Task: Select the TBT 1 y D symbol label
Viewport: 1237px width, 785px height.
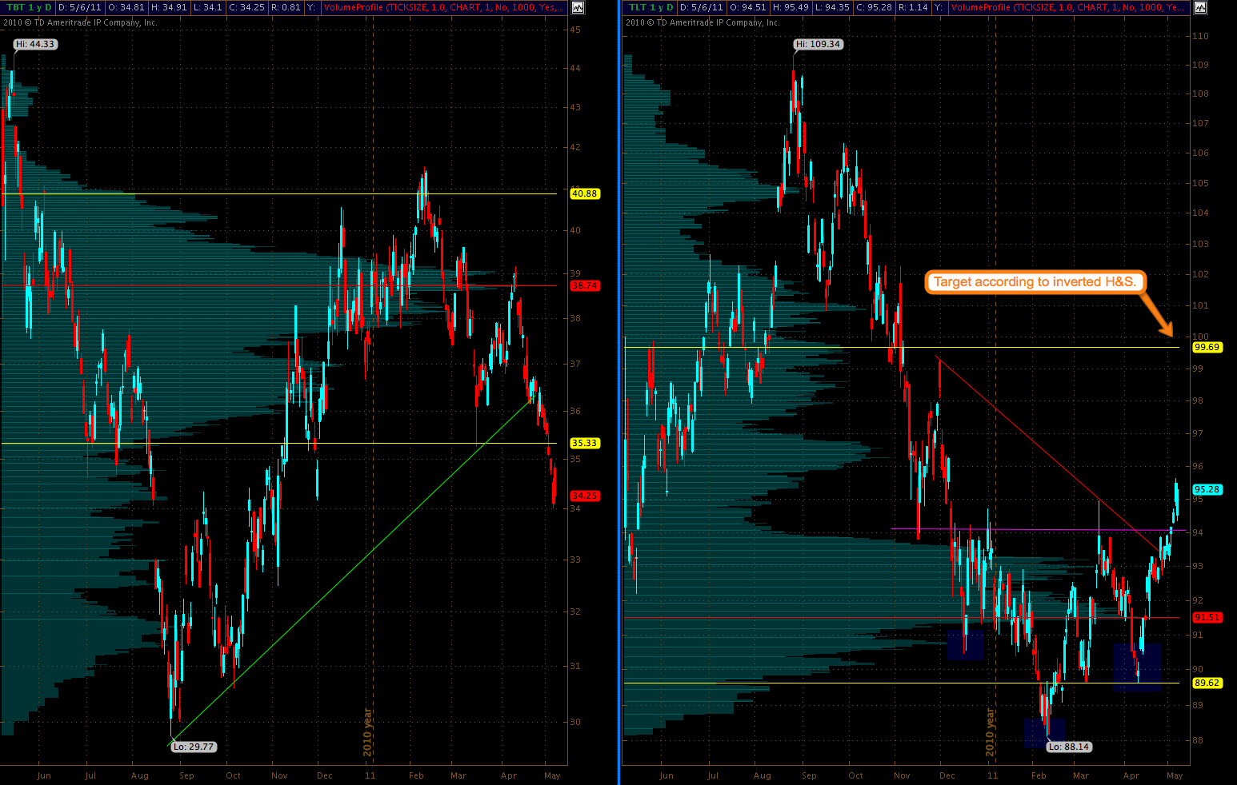Action: click(28, 7)
